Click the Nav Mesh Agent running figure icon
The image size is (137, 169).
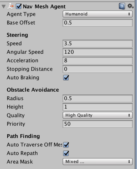pos(10,6)
